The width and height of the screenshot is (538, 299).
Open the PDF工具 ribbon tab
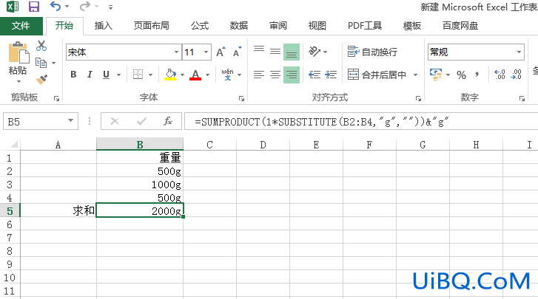pyautogui.click(x=364, y=26)
